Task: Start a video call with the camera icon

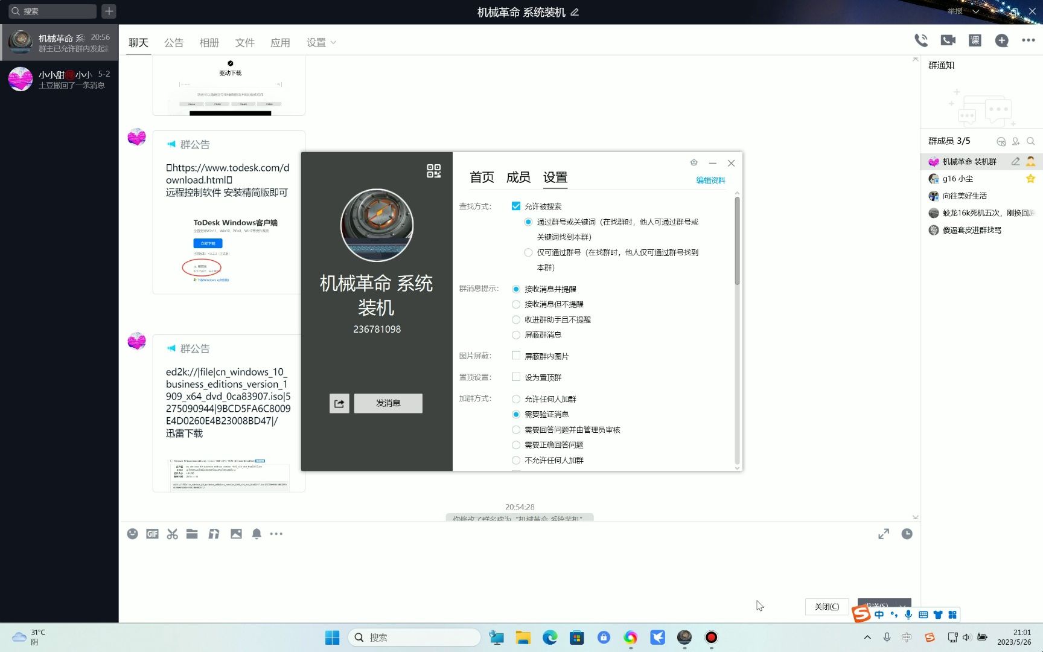Action: coord(948,40)
